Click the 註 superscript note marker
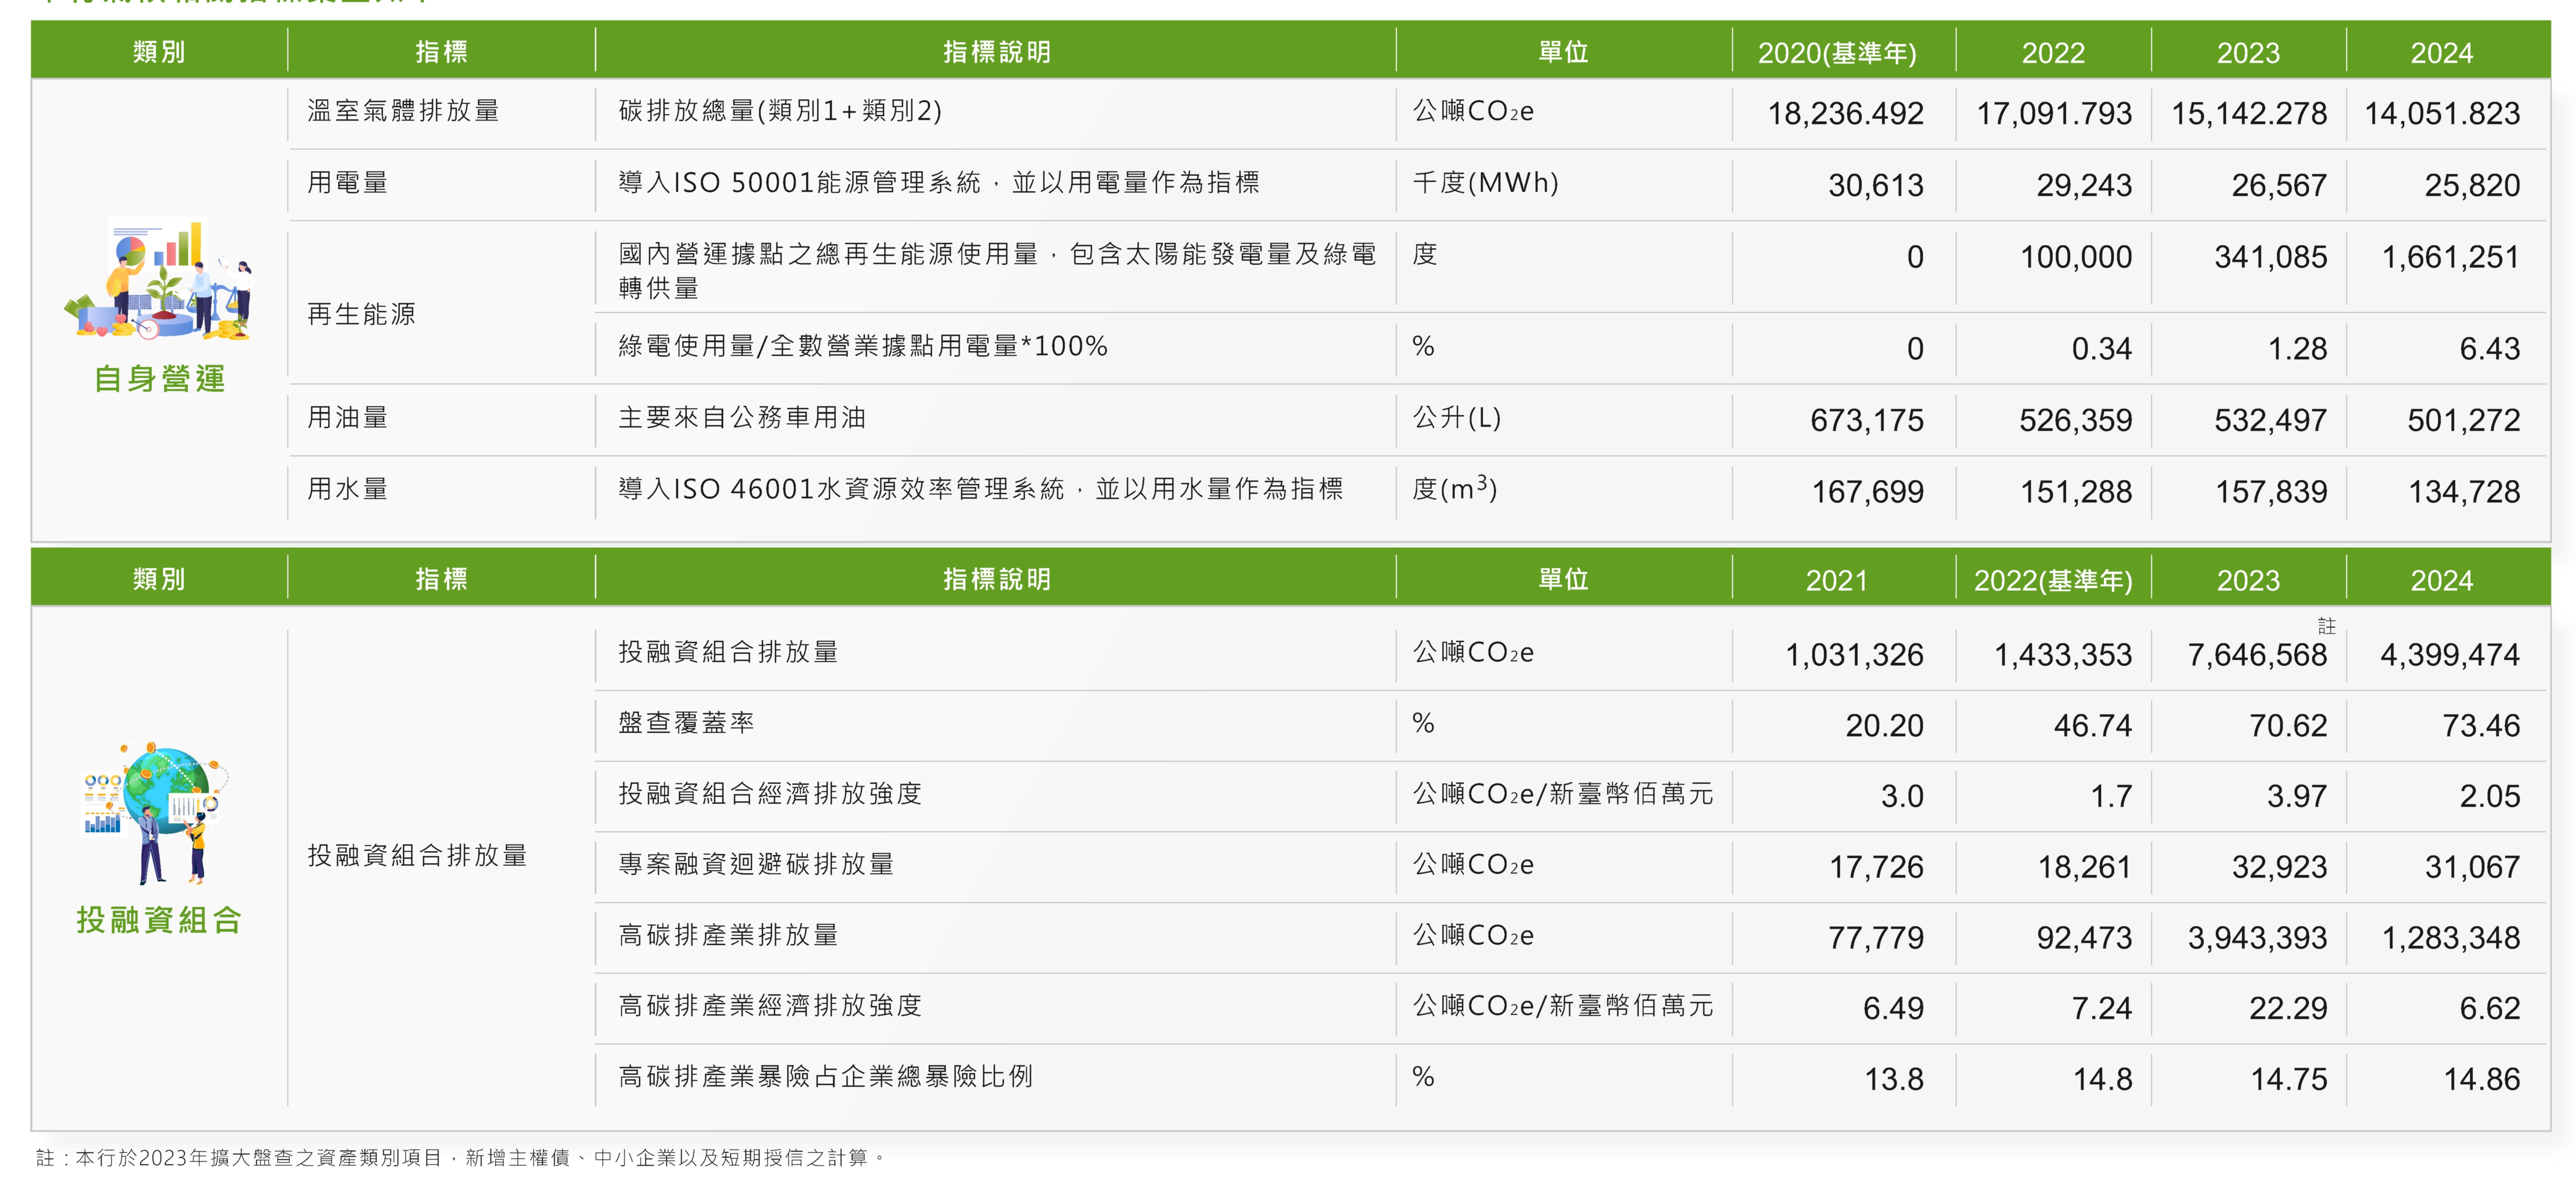This screenshot has width=2576, height=1201. tap(2327, 626)
